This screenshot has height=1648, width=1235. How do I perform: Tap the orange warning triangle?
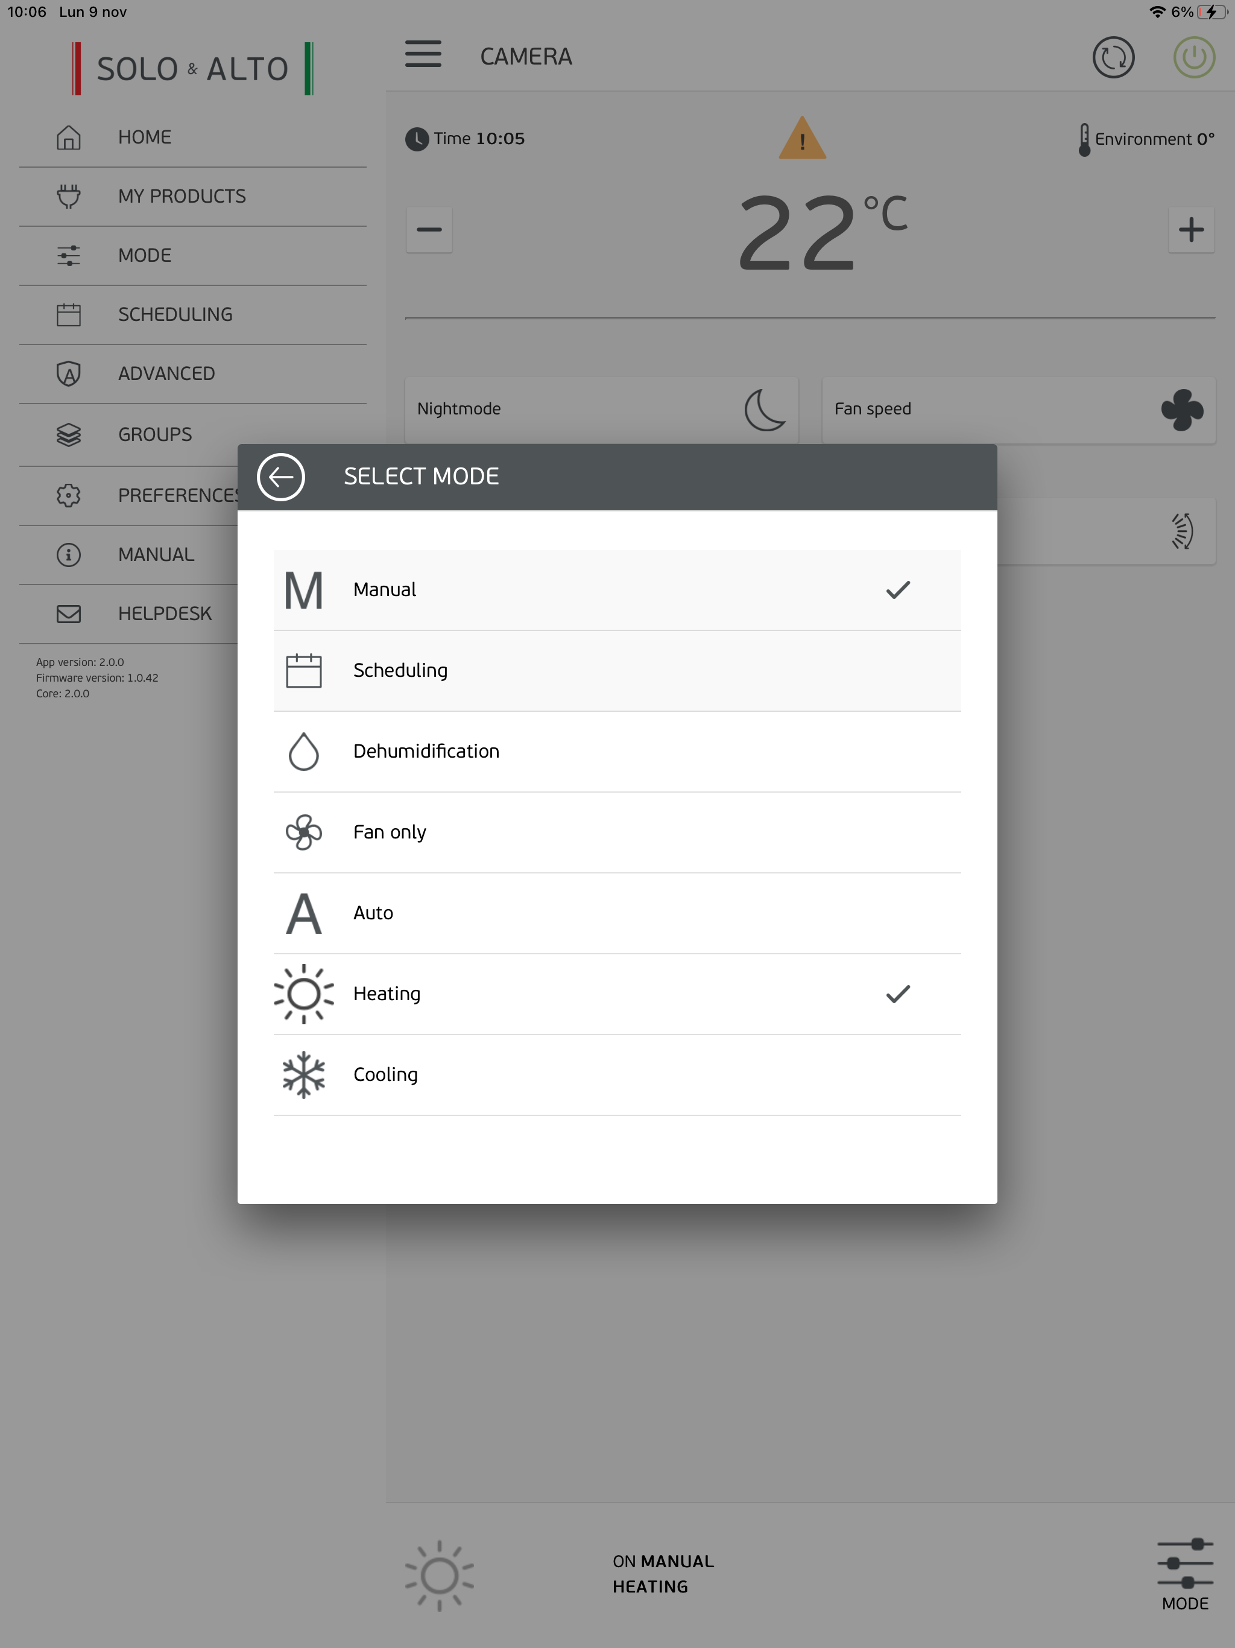point(802,138)
